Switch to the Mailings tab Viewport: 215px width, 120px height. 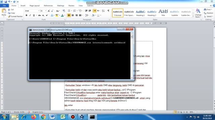pos(60,6)
